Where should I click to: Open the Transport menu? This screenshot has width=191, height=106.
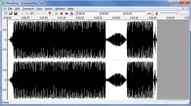tap(28, 9)
